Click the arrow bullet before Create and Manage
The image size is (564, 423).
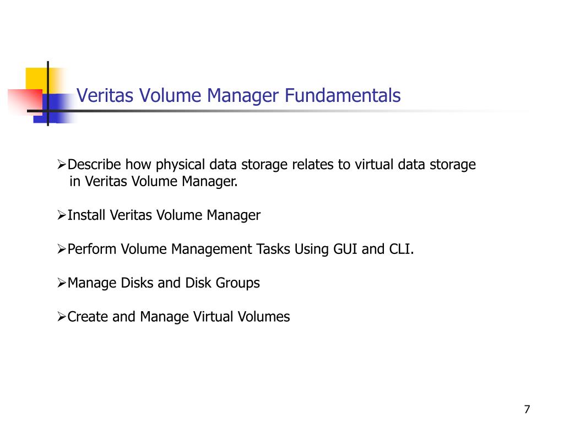pyautogui.click(x=62, y=317)
